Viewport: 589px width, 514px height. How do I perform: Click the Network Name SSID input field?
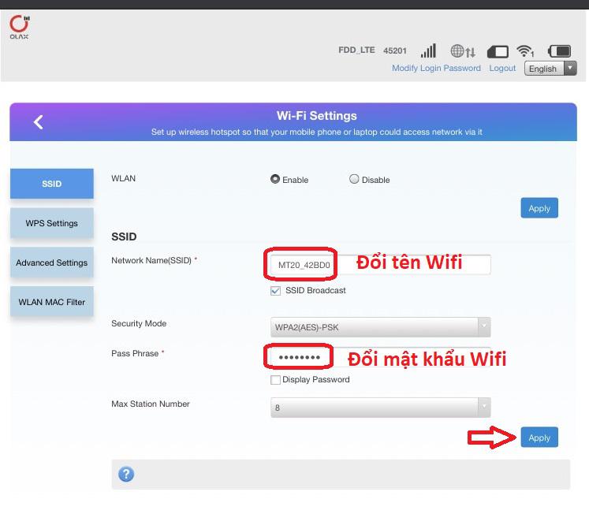[381, 265]
